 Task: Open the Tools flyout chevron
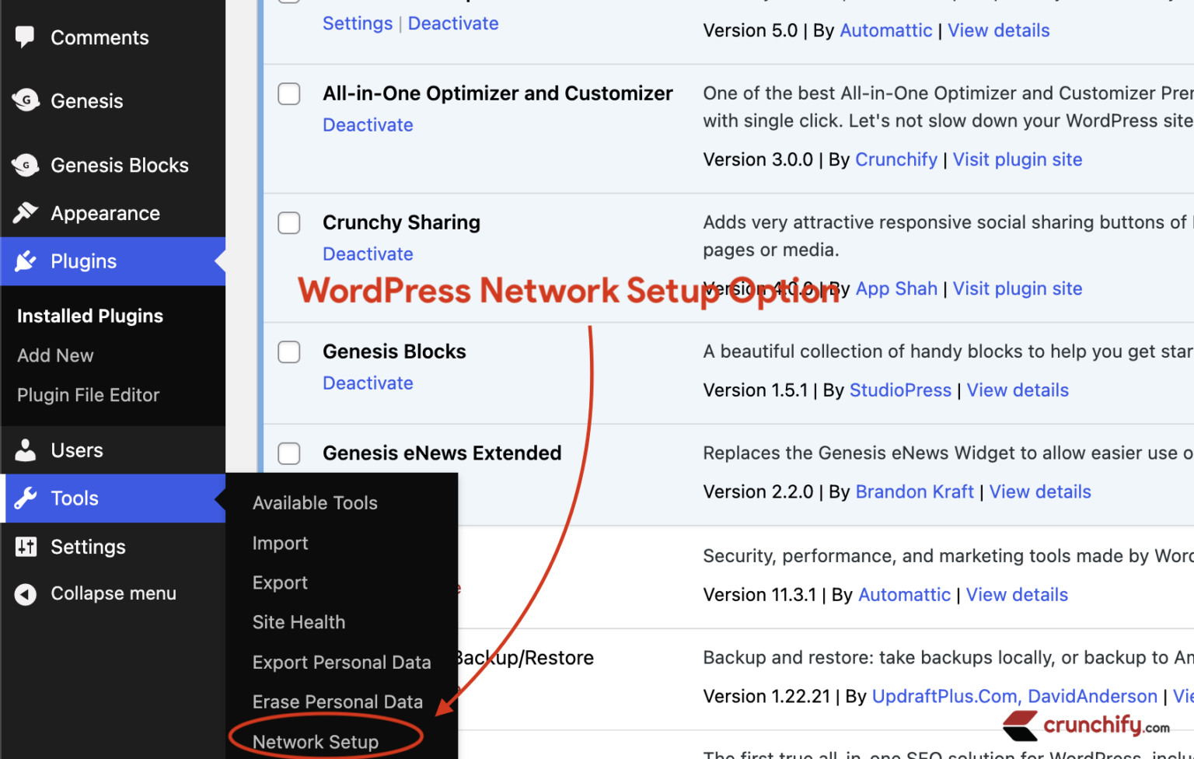(x=220, y=498)
